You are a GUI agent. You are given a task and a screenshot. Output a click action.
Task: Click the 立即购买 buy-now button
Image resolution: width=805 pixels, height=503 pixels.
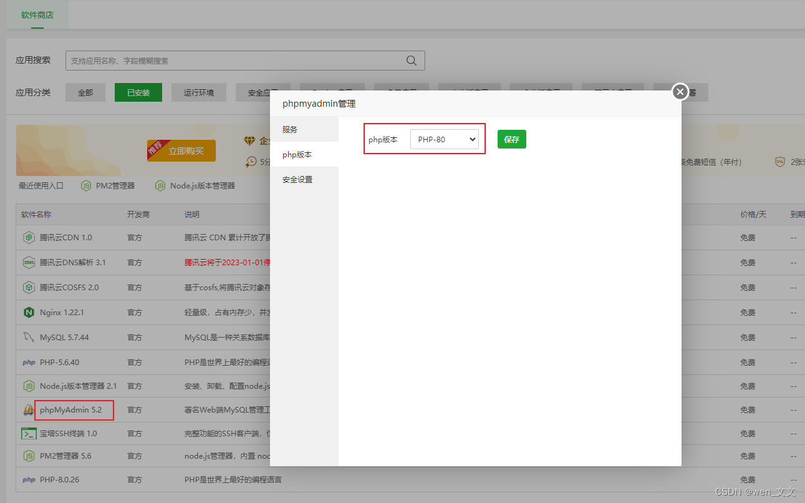181,151
